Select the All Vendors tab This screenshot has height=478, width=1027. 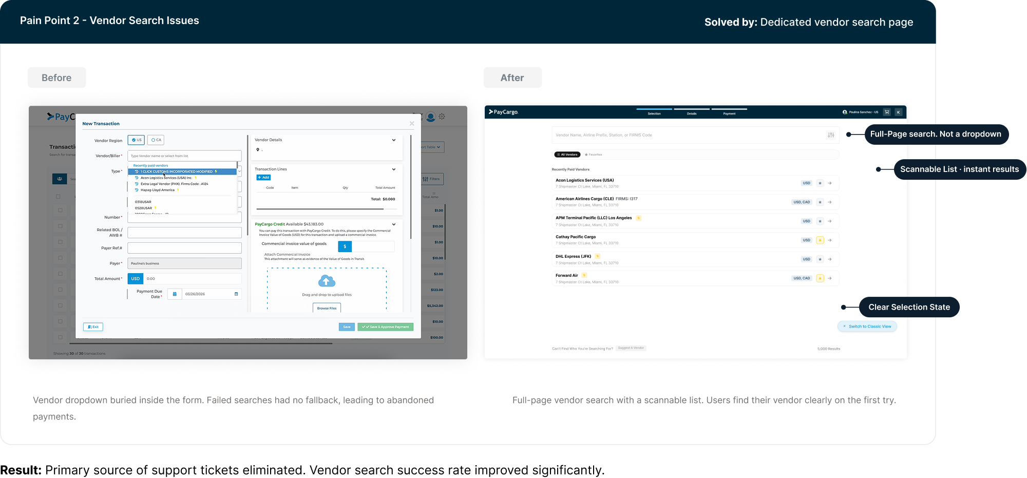[567, 155]
